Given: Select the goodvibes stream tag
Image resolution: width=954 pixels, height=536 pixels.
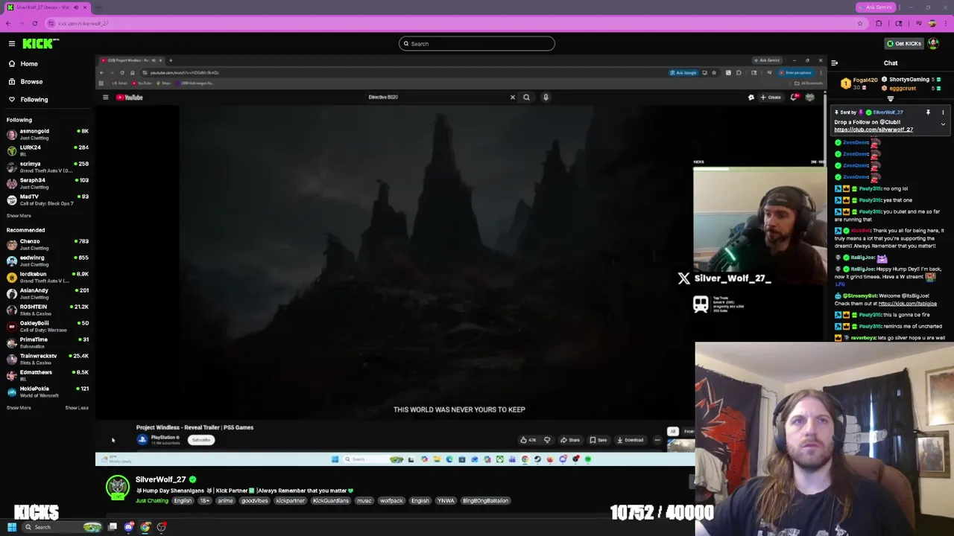Looking at the screenshot, I should click(254, 501).
